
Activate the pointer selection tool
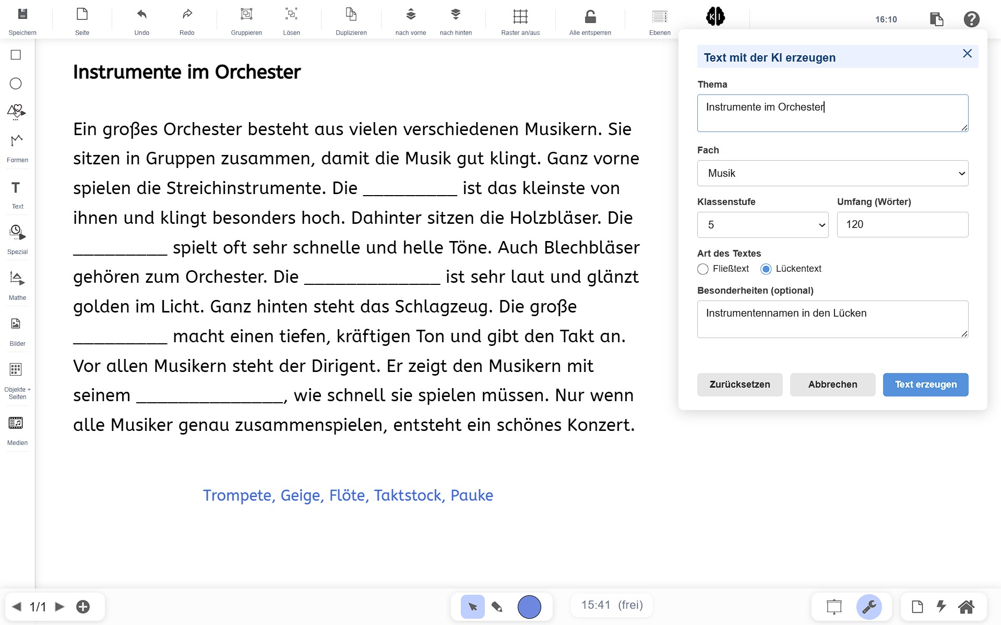pos(473,607)
